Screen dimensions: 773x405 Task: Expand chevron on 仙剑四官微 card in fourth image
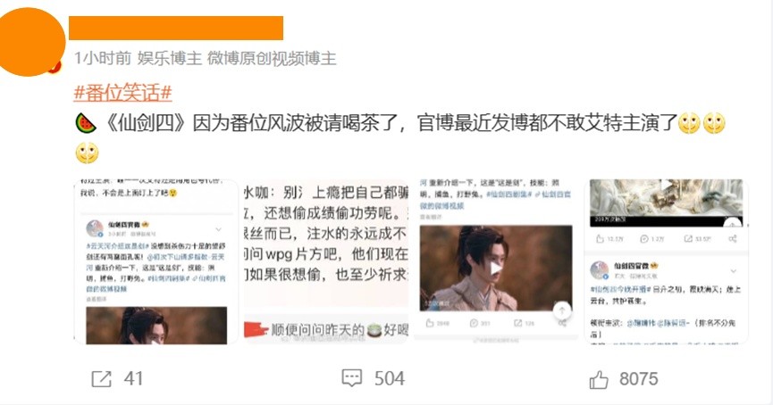point(733,270)
